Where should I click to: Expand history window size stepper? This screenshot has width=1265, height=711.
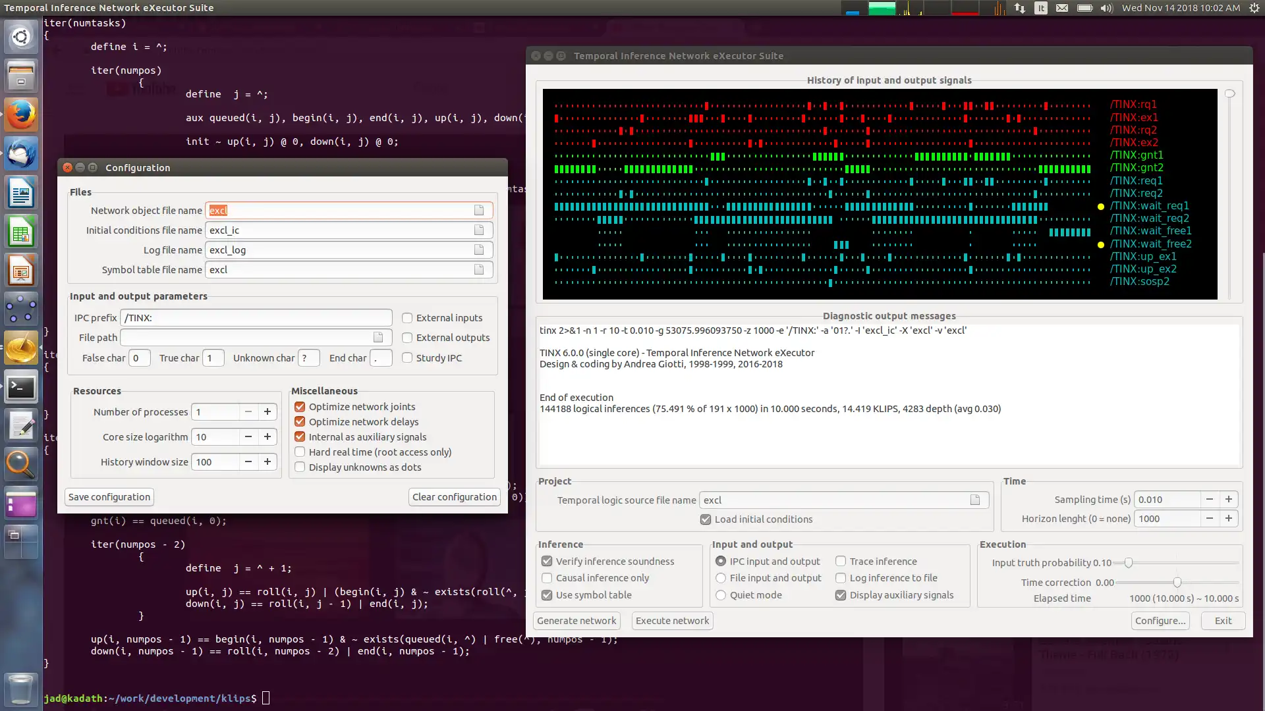[267, 462]
